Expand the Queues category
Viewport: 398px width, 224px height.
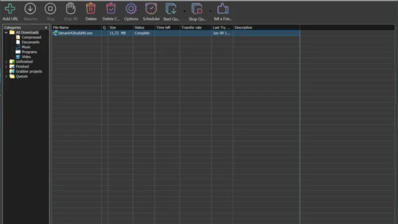click(x=6, y=76)
